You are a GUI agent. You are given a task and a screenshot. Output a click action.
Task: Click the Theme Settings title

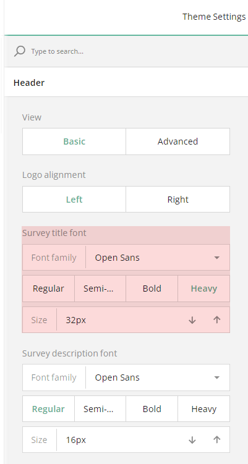click(214, 17)
